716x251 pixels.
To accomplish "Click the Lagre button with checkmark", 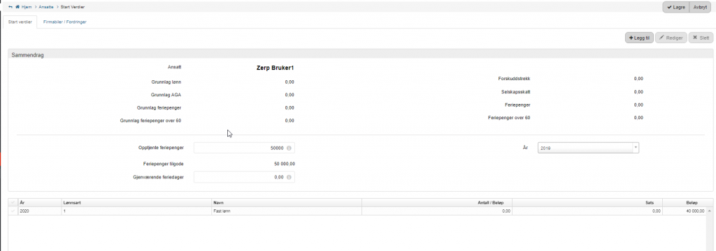I will [x=676, y=7].
